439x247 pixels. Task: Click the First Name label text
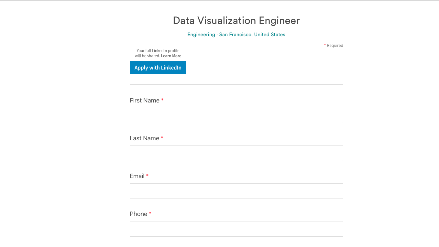click(x=145, y=101)
